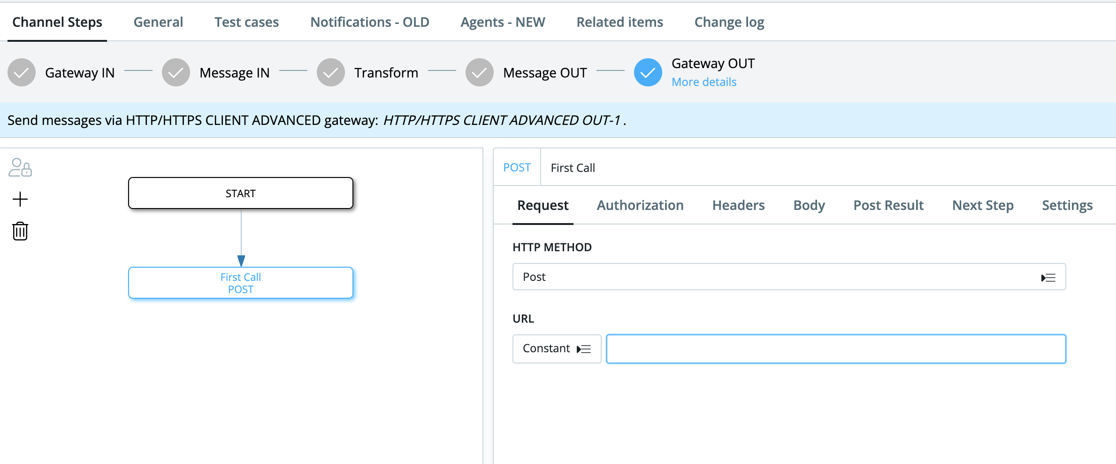
Task: Select the First Call POST node
Action: point(241,283)
